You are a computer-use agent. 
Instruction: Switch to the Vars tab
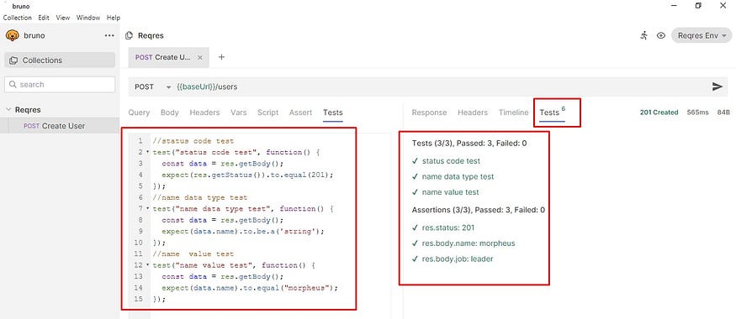(x=238, y=112)
